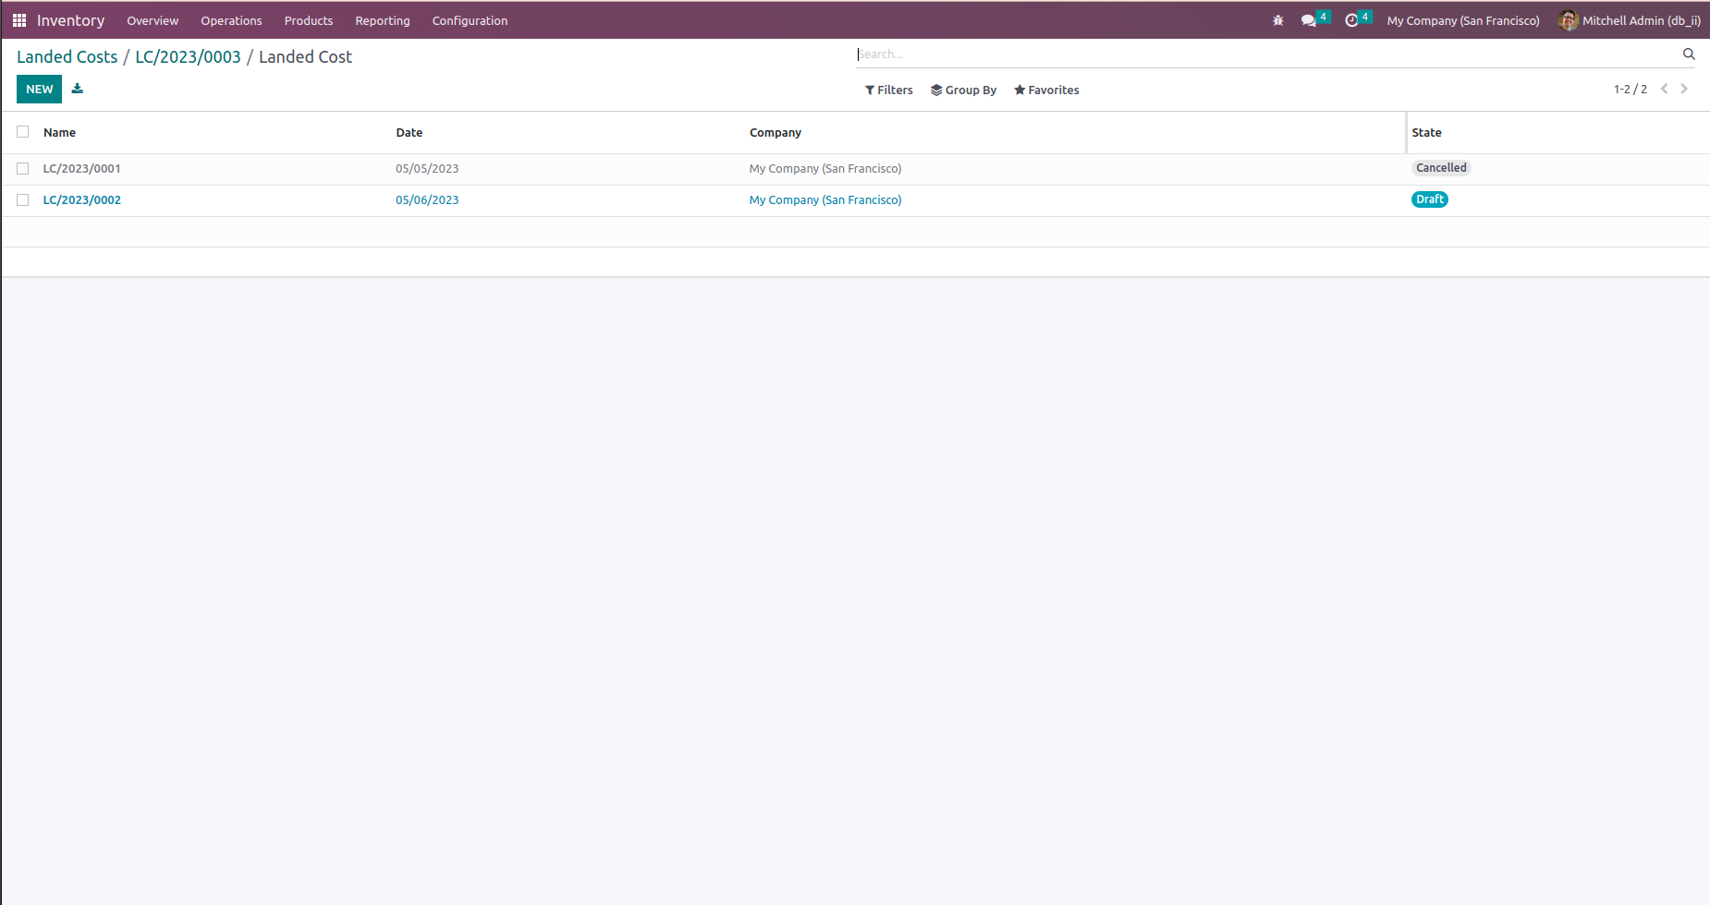This screenshot has width=1710, height=905.
Task: Click company cell in LC/2023/0001 row
Action: [825, 169]
